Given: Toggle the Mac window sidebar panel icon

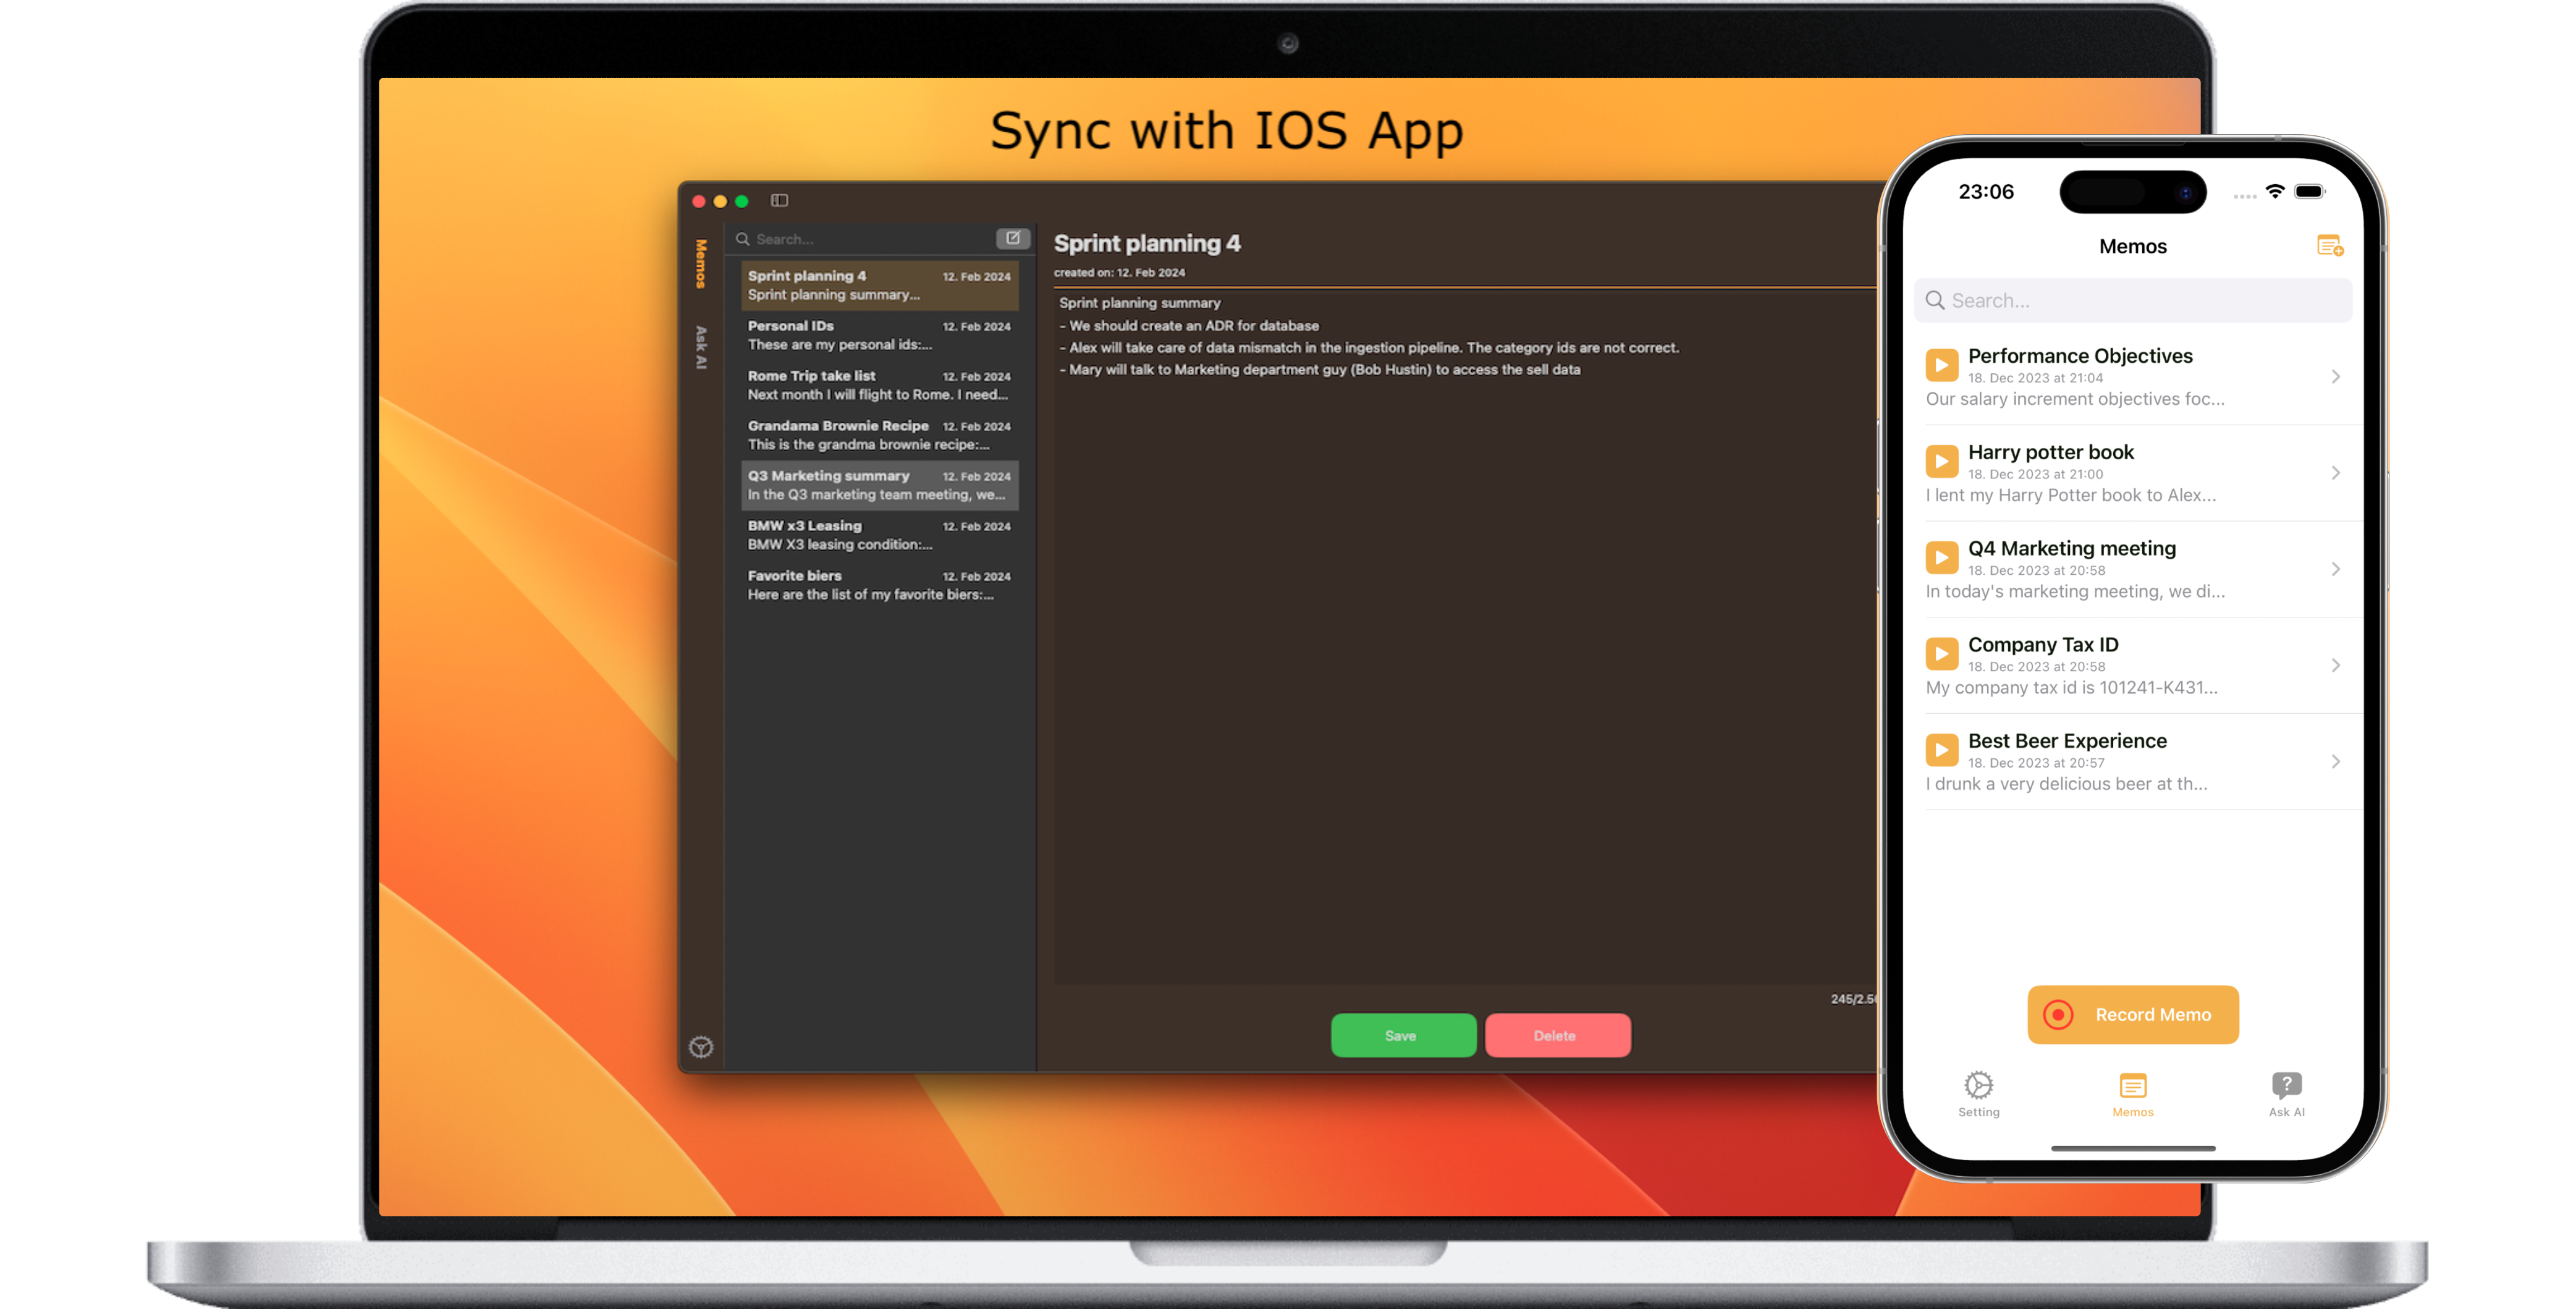Looking at the screenshot, I should pyautogui.click(x=779, y=201).
